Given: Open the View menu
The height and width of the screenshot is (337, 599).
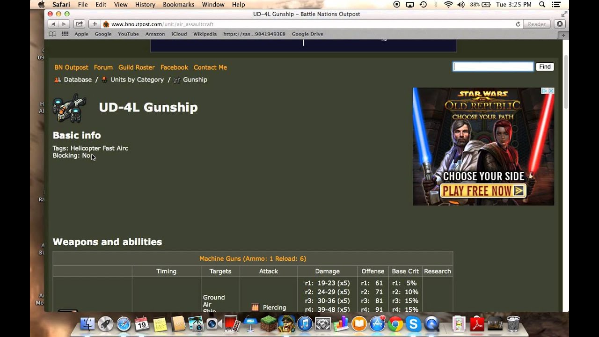Looking at the screenshot, I should [x=121, y=5].
